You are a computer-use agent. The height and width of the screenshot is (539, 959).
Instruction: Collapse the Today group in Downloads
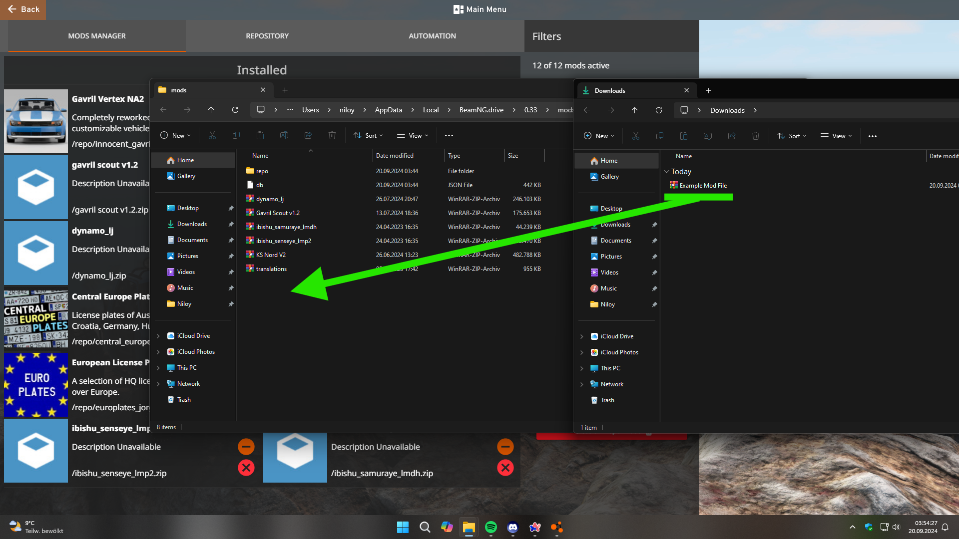(666, 172)
